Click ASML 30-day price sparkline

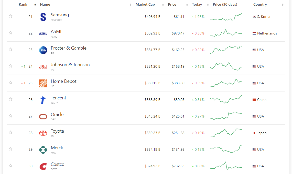click(226, 33)
